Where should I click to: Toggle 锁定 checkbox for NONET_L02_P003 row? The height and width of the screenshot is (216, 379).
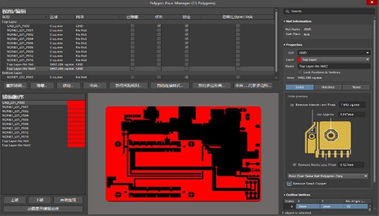pos(186,77)
